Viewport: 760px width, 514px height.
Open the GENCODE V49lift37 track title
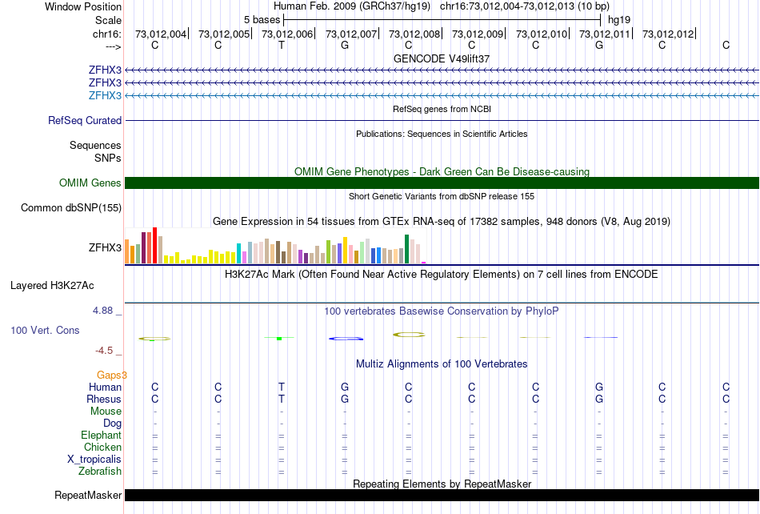click(x=442, y=58)
